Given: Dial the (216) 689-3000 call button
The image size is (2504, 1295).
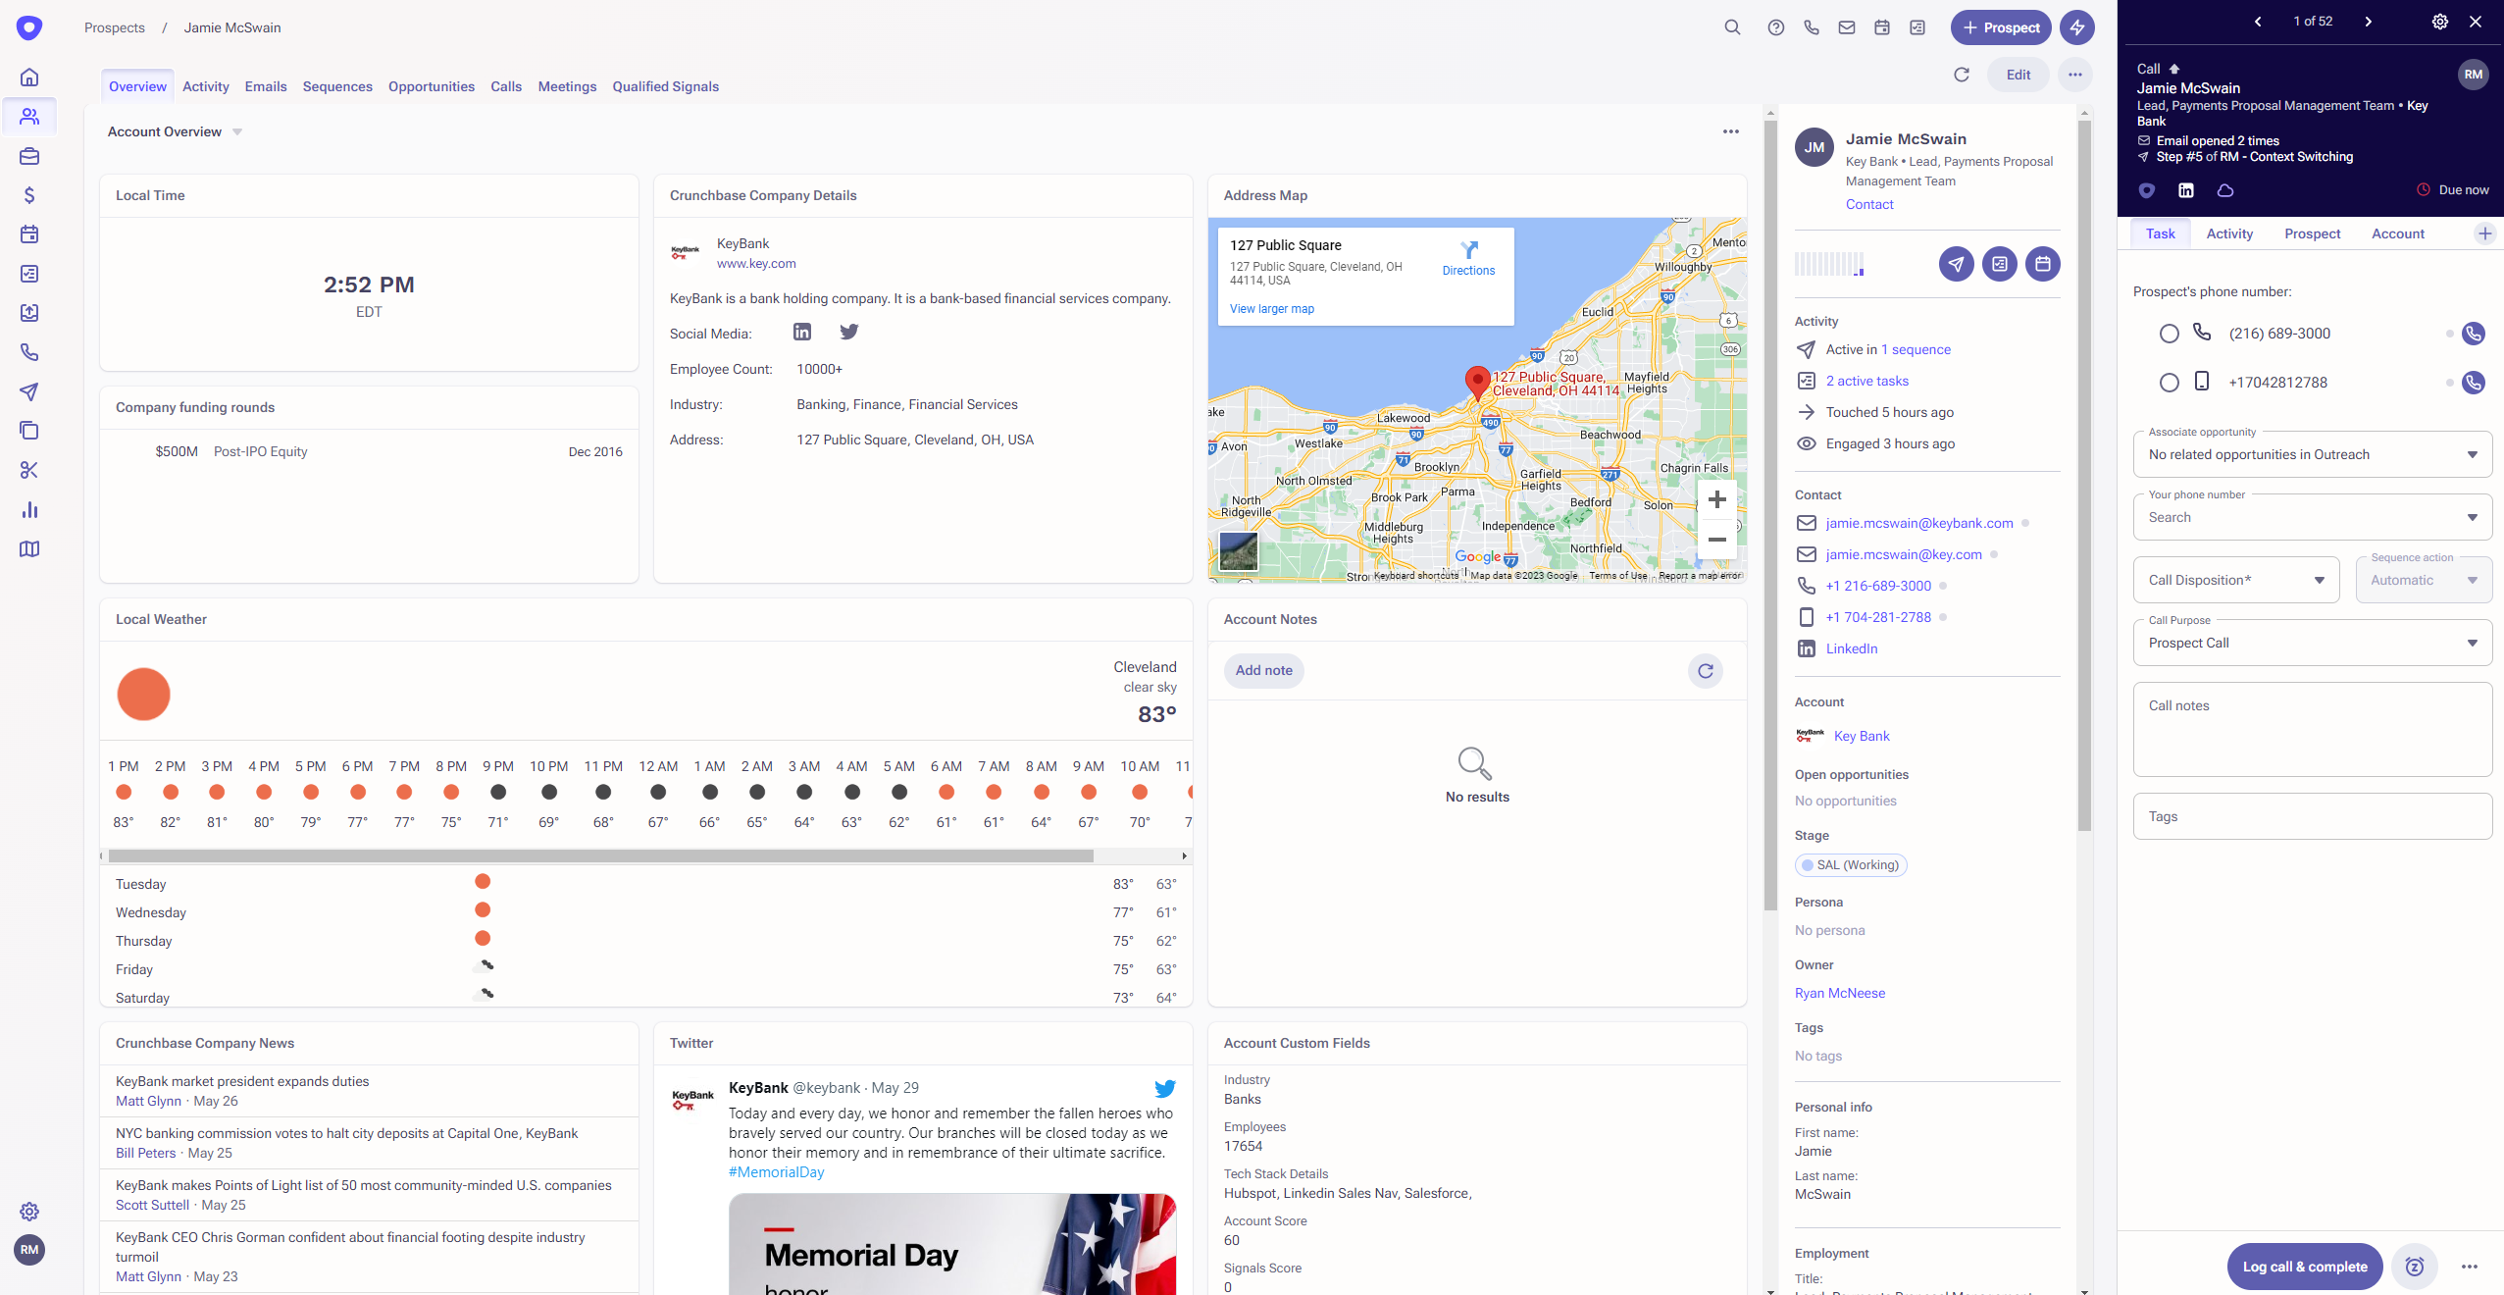Looking at the screenshot, I should 2474,334.
